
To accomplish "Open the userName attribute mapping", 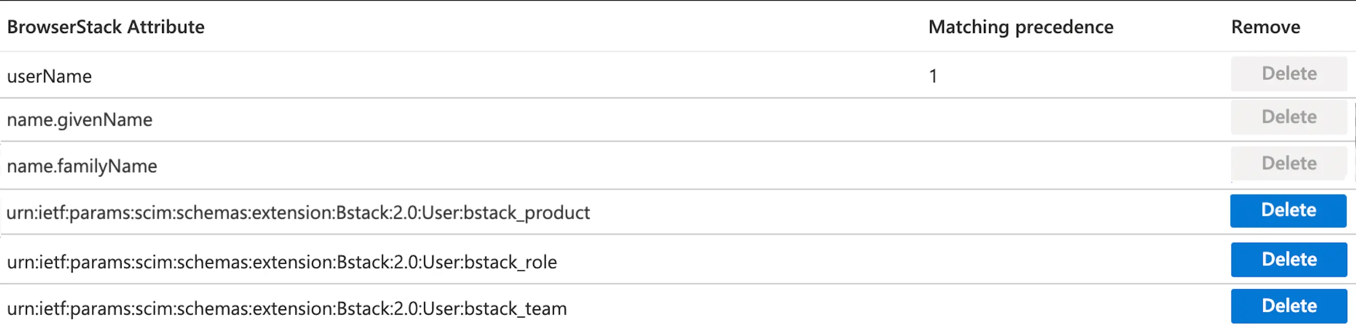I will (x=50, y=77).
